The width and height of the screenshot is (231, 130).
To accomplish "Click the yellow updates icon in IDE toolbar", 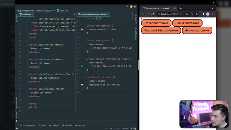I will [131, 6].
